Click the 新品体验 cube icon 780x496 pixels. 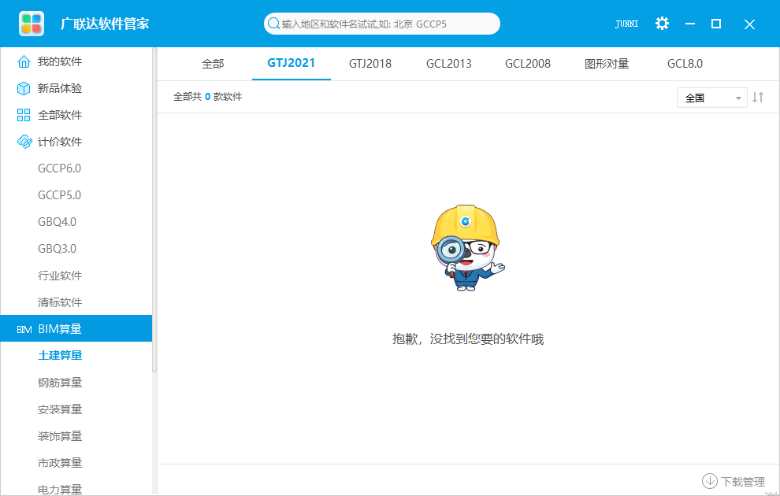click(24, 88)
